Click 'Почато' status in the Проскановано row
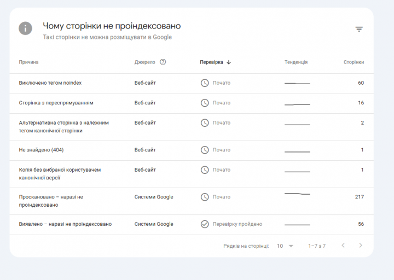Screen dimensions: 394x280 [x=222, y=197]
